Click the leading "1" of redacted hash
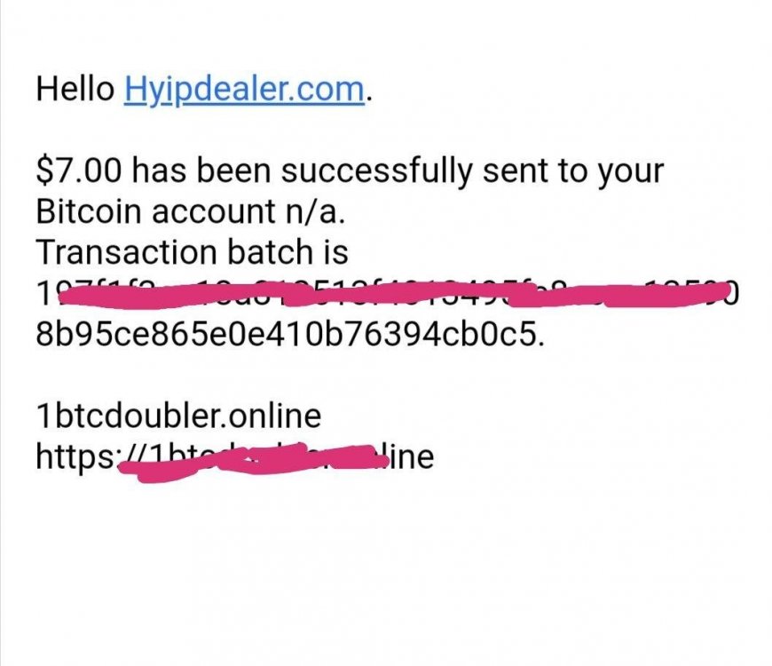The height and width of the screenshot is (666, 772). [44, 295]
